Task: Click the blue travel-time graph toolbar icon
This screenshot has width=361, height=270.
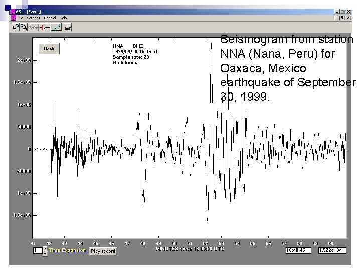Action: coord(56,28)
